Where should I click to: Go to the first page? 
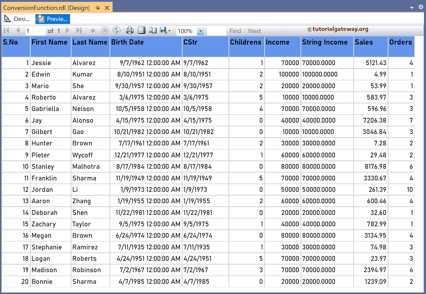tap(6, 30)
